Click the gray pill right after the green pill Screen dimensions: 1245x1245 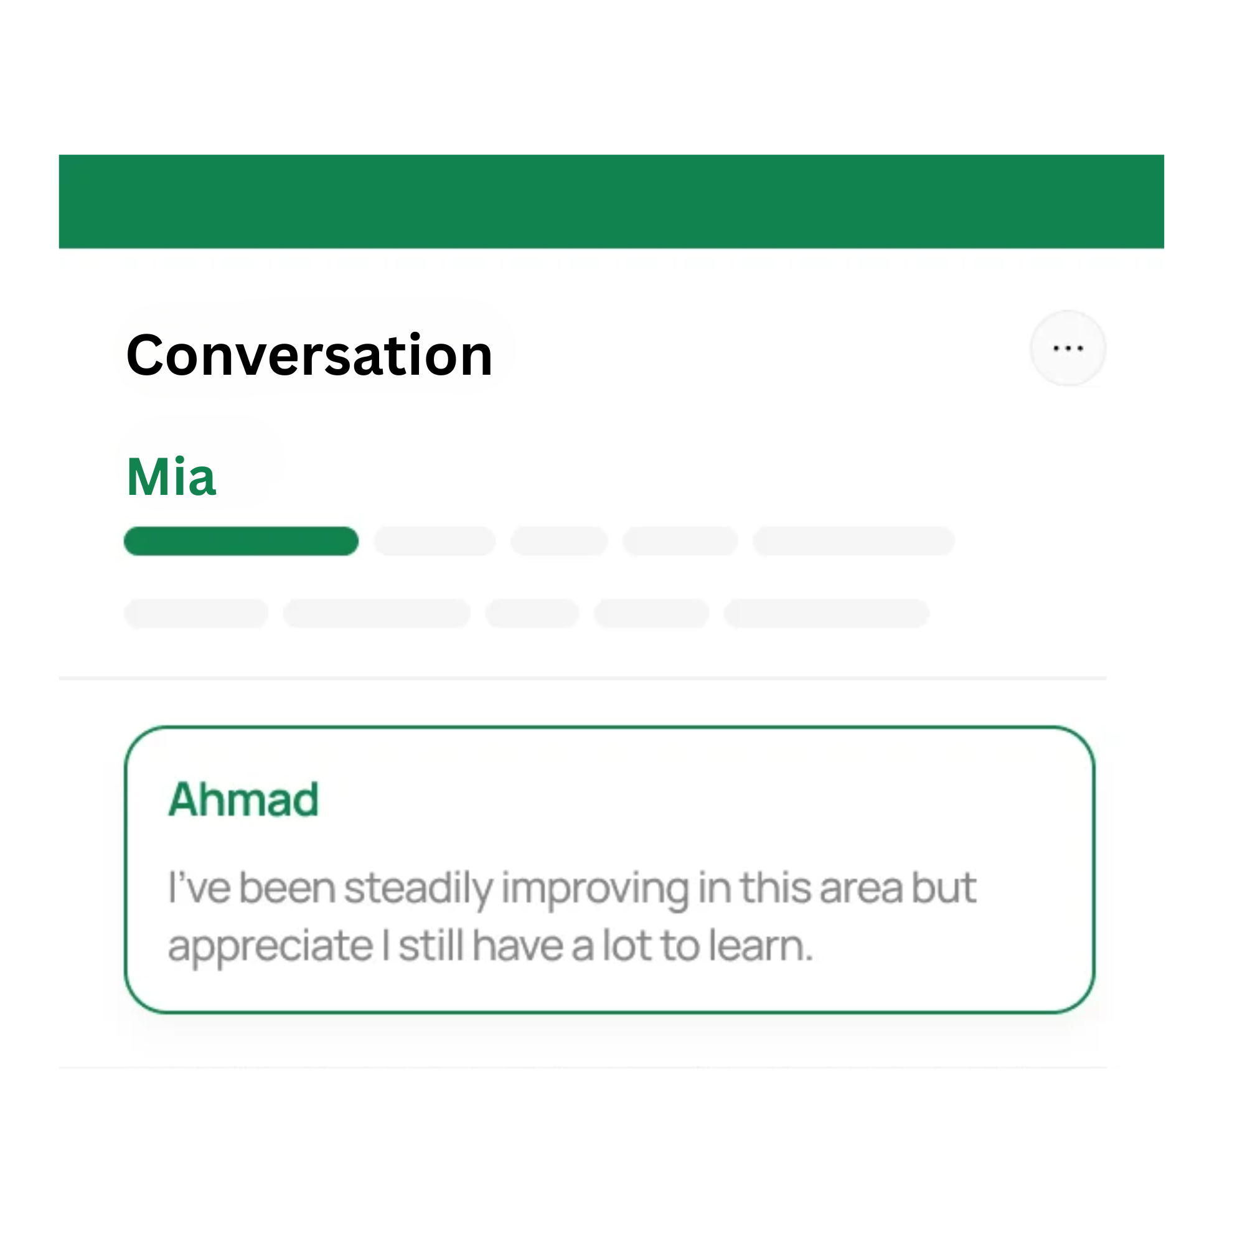435,541
